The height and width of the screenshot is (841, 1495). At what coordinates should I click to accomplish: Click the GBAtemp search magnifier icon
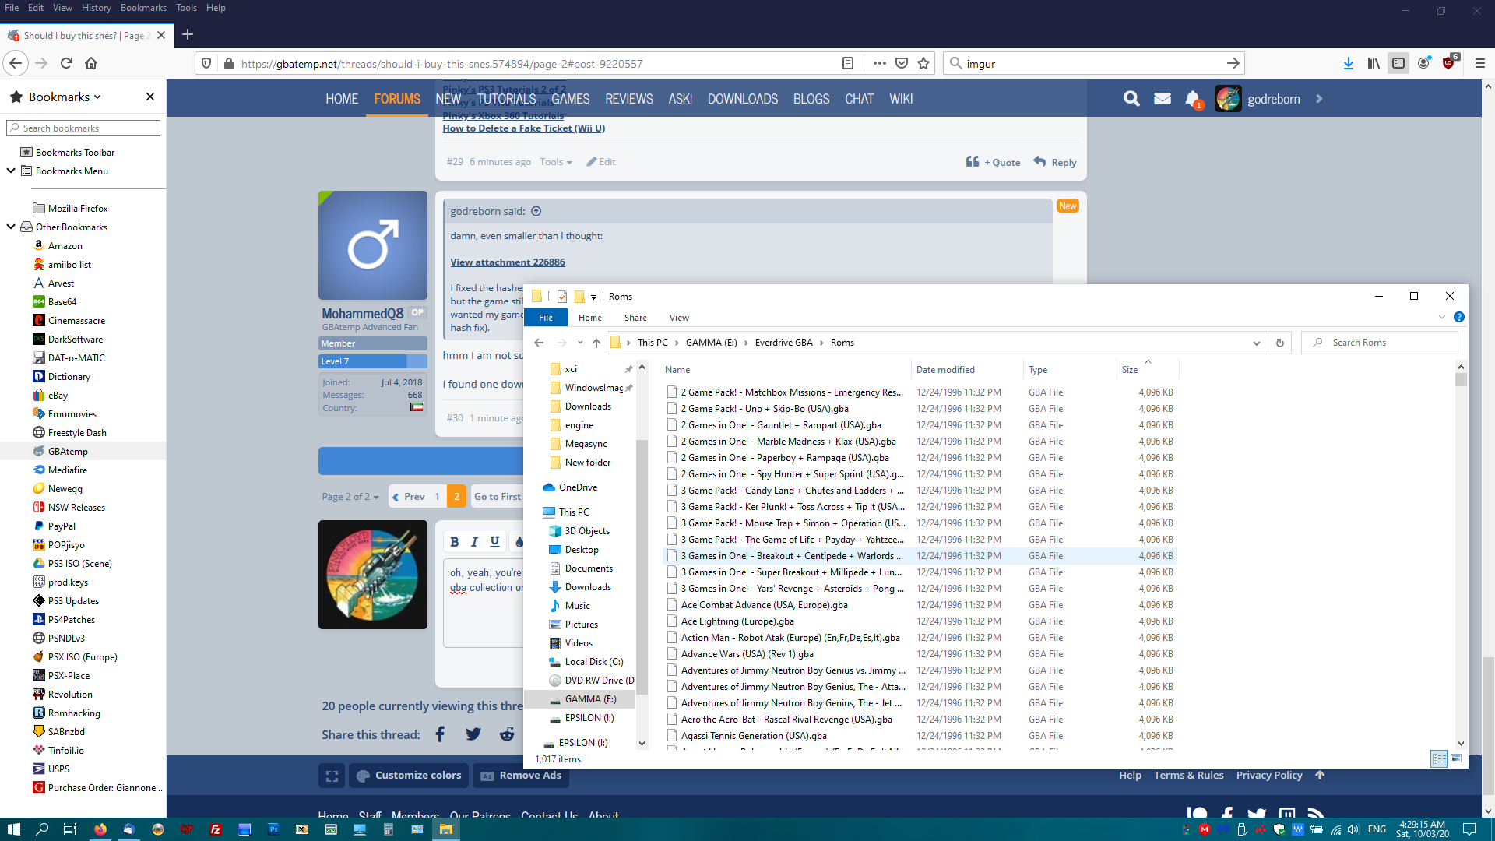(x=1131, y=99)
